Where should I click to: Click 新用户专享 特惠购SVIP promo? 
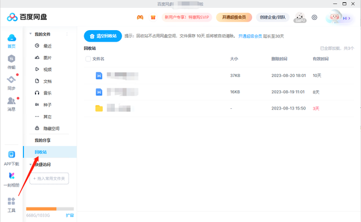point(187,17)
